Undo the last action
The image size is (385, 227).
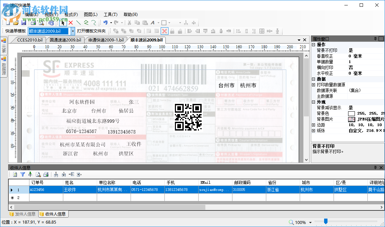(105, 23)
